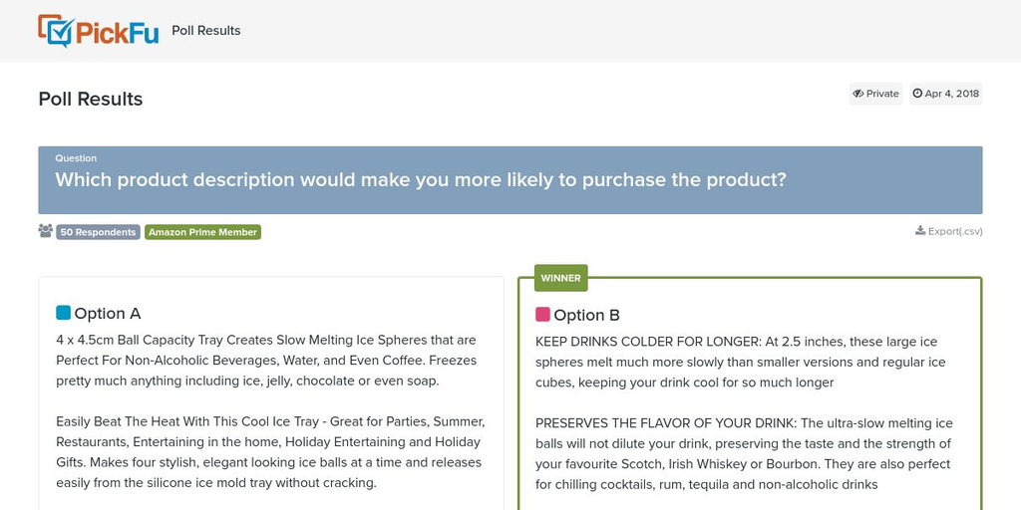Click the clock icon next to date
The height and width of the screenshot is (510, 1021).
(917, 94)
